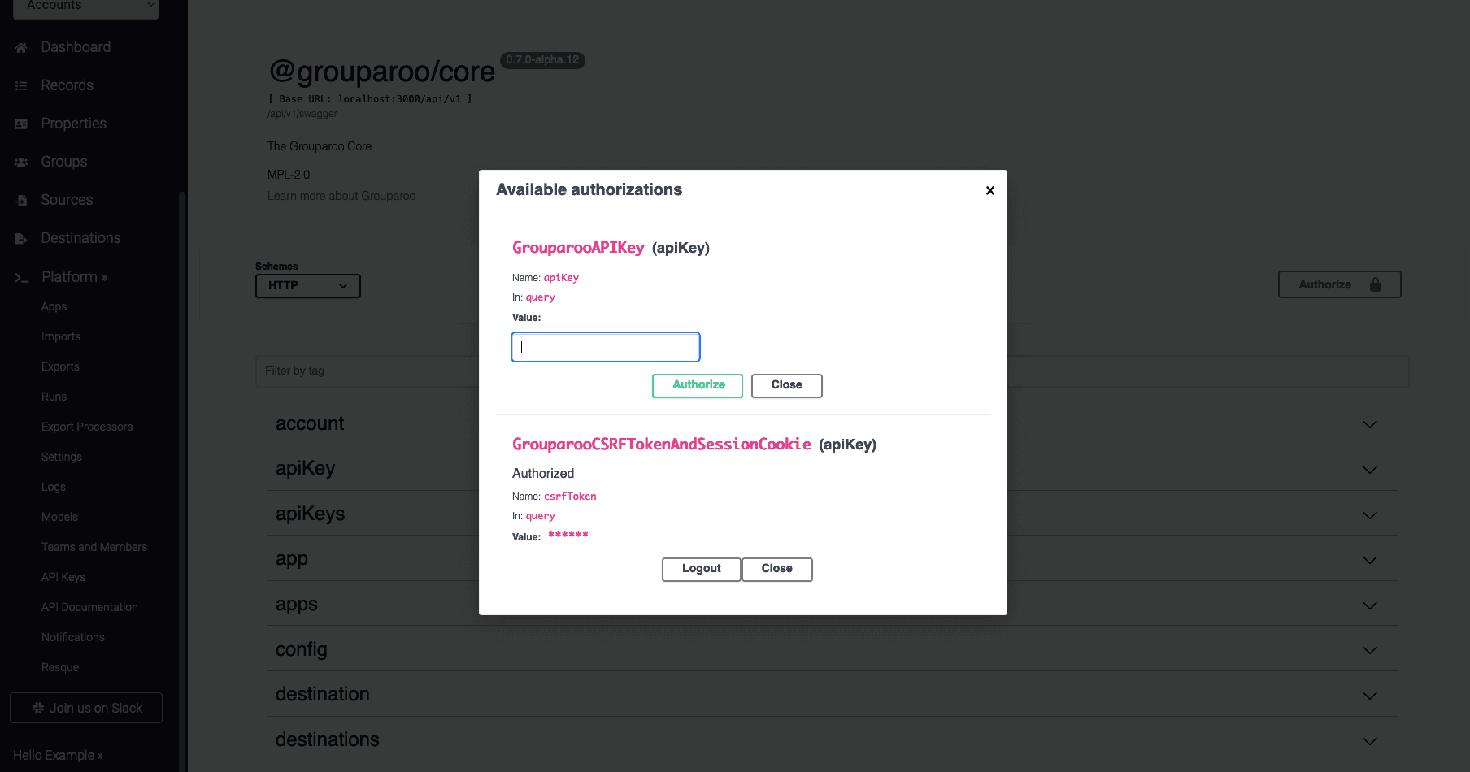Expand the apiKeys section chevron

[1369, 515]
